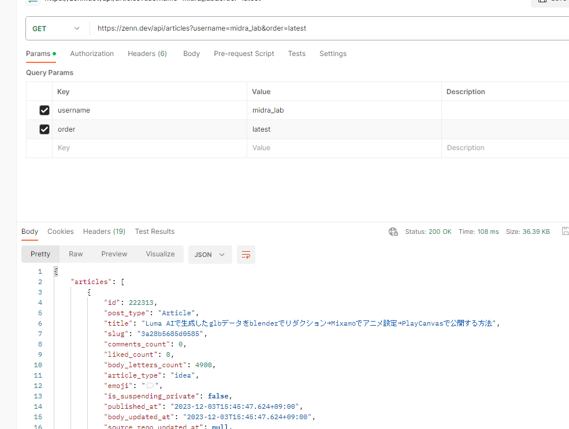
Task: Click the username key cell
Action: coord(150,110)
